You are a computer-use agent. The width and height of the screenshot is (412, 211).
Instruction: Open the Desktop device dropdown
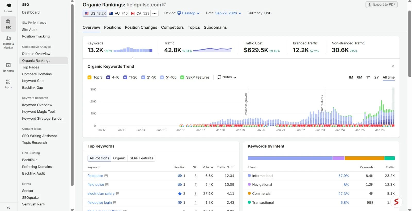[x=188, y=13]
